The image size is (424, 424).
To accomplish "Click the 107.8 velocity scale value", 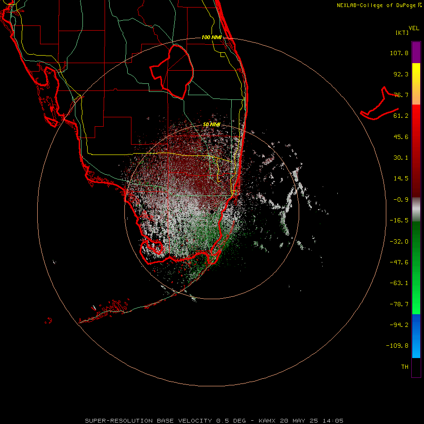I will click(x=399, y=53).
